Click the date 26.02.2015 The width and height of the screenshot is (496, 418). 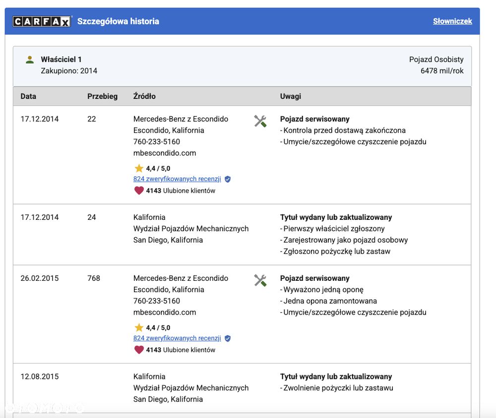(40, 278)
